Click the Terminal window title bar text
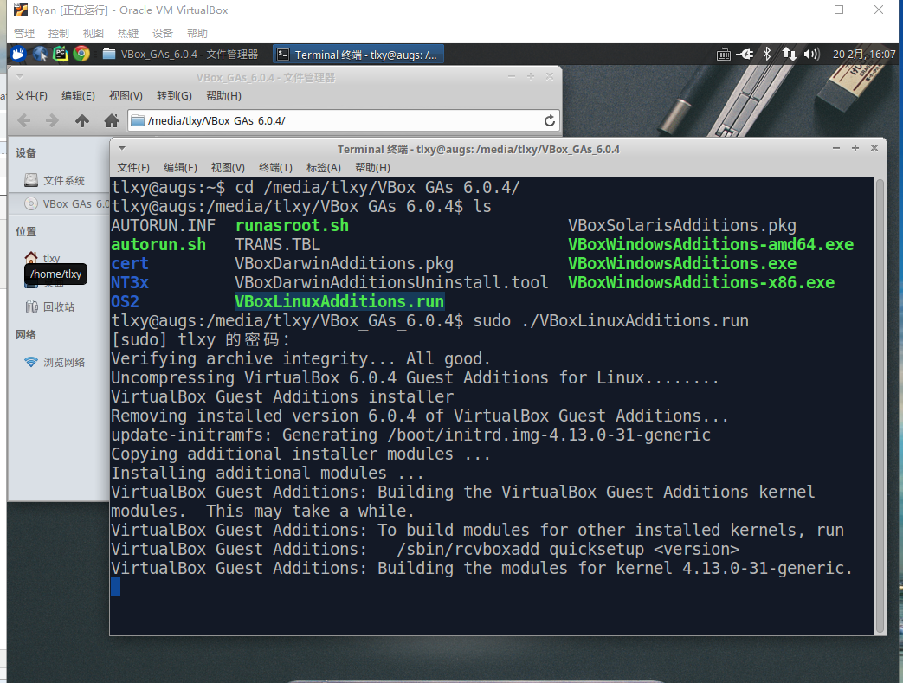Viewport: 903px width, 683px height. (x=479, y=149)
